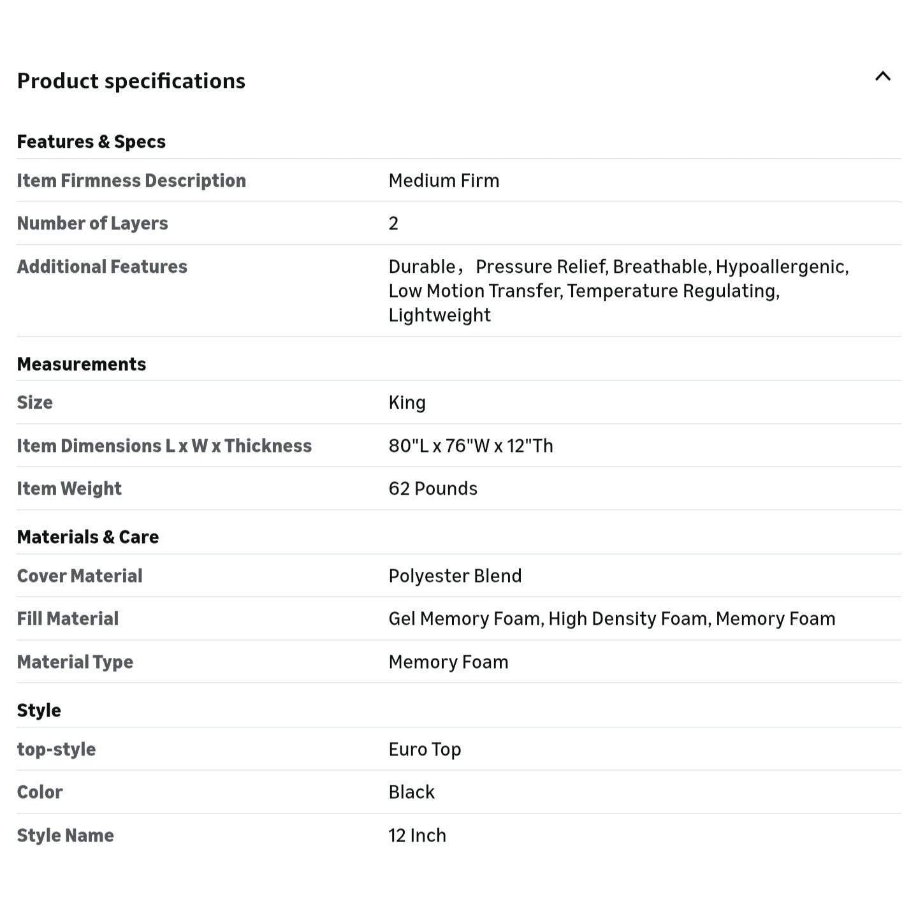Click the Euro Top style value
918x918 pixels.
click(x=425, y=749)
